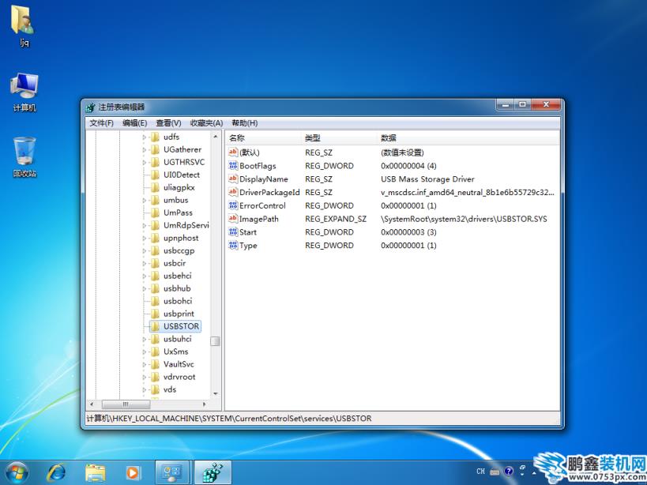Click the tree scroll-down arrow
Viewport: 647px width, 485px height.
[215, 394]
